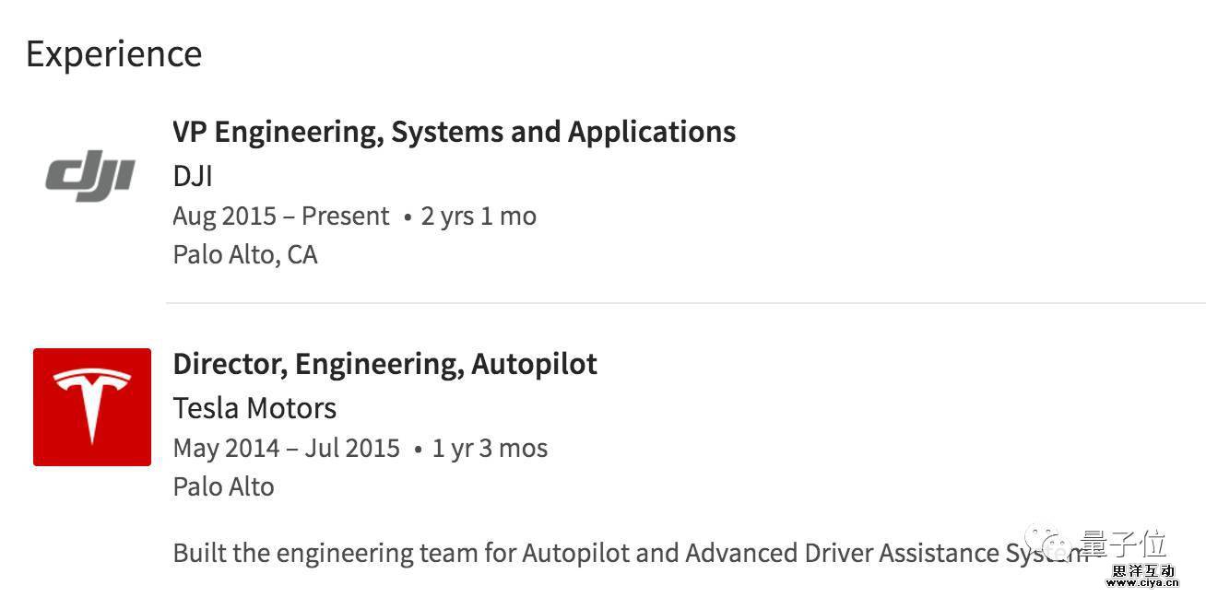Open the VP Engineering, Systems and Applications title
The width and height of the screenshot is (1206, 597).
(x=454, y=132)
